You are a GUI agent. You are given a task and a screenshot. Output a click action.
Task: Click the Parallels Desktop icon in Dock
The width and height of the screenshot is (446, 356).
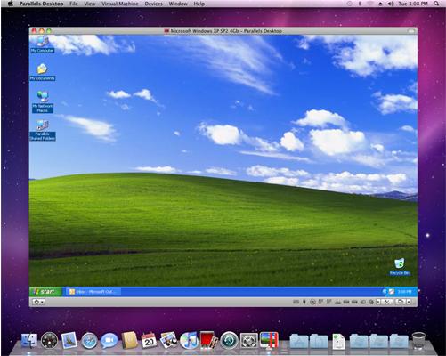[269, 340]
